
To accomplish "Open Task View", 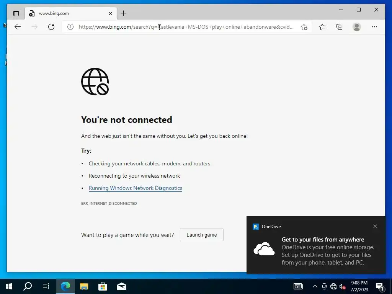I will tap(46, 286).
